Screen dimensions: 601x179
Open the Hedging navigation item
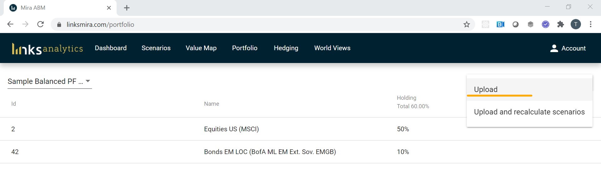286,48
